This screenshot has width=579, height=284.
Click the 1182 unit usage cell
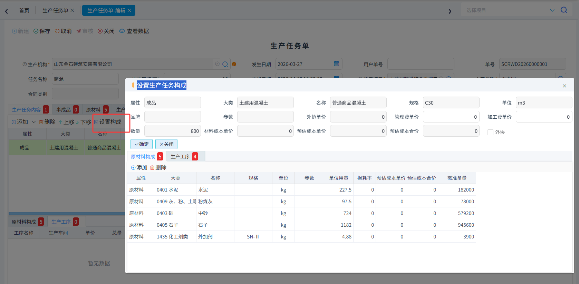(339, 225)
